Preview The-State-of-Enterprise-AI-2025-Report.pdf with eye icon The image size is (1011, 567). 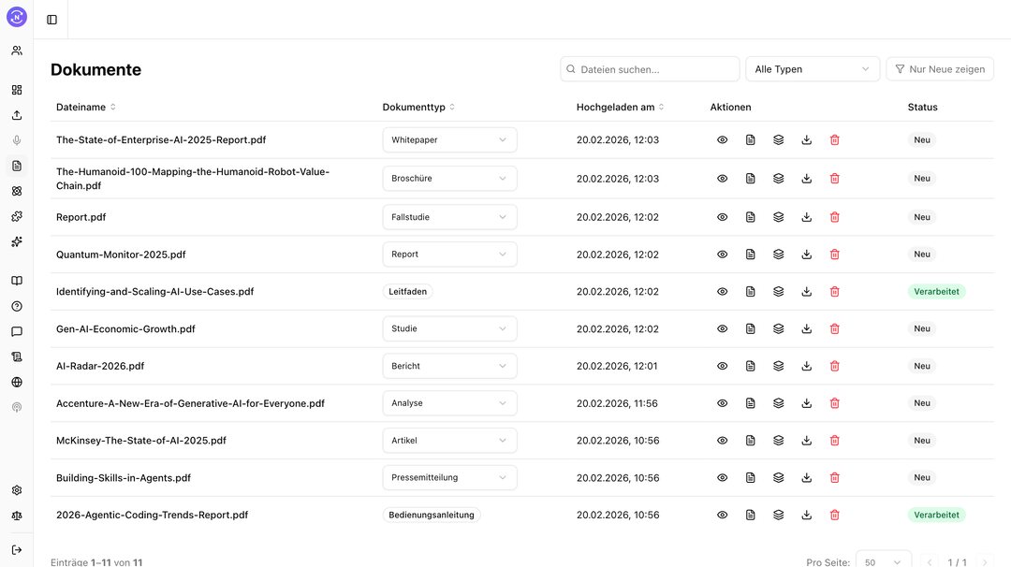coord(722,139)
